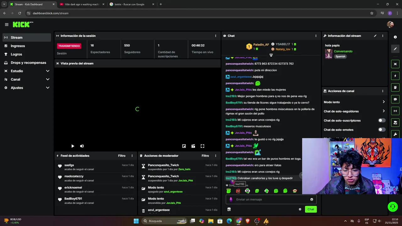The height and width of the screenshot is (226, 402).
Task: Click Zero_twin moderator name link
Action: tap(184, 169)
